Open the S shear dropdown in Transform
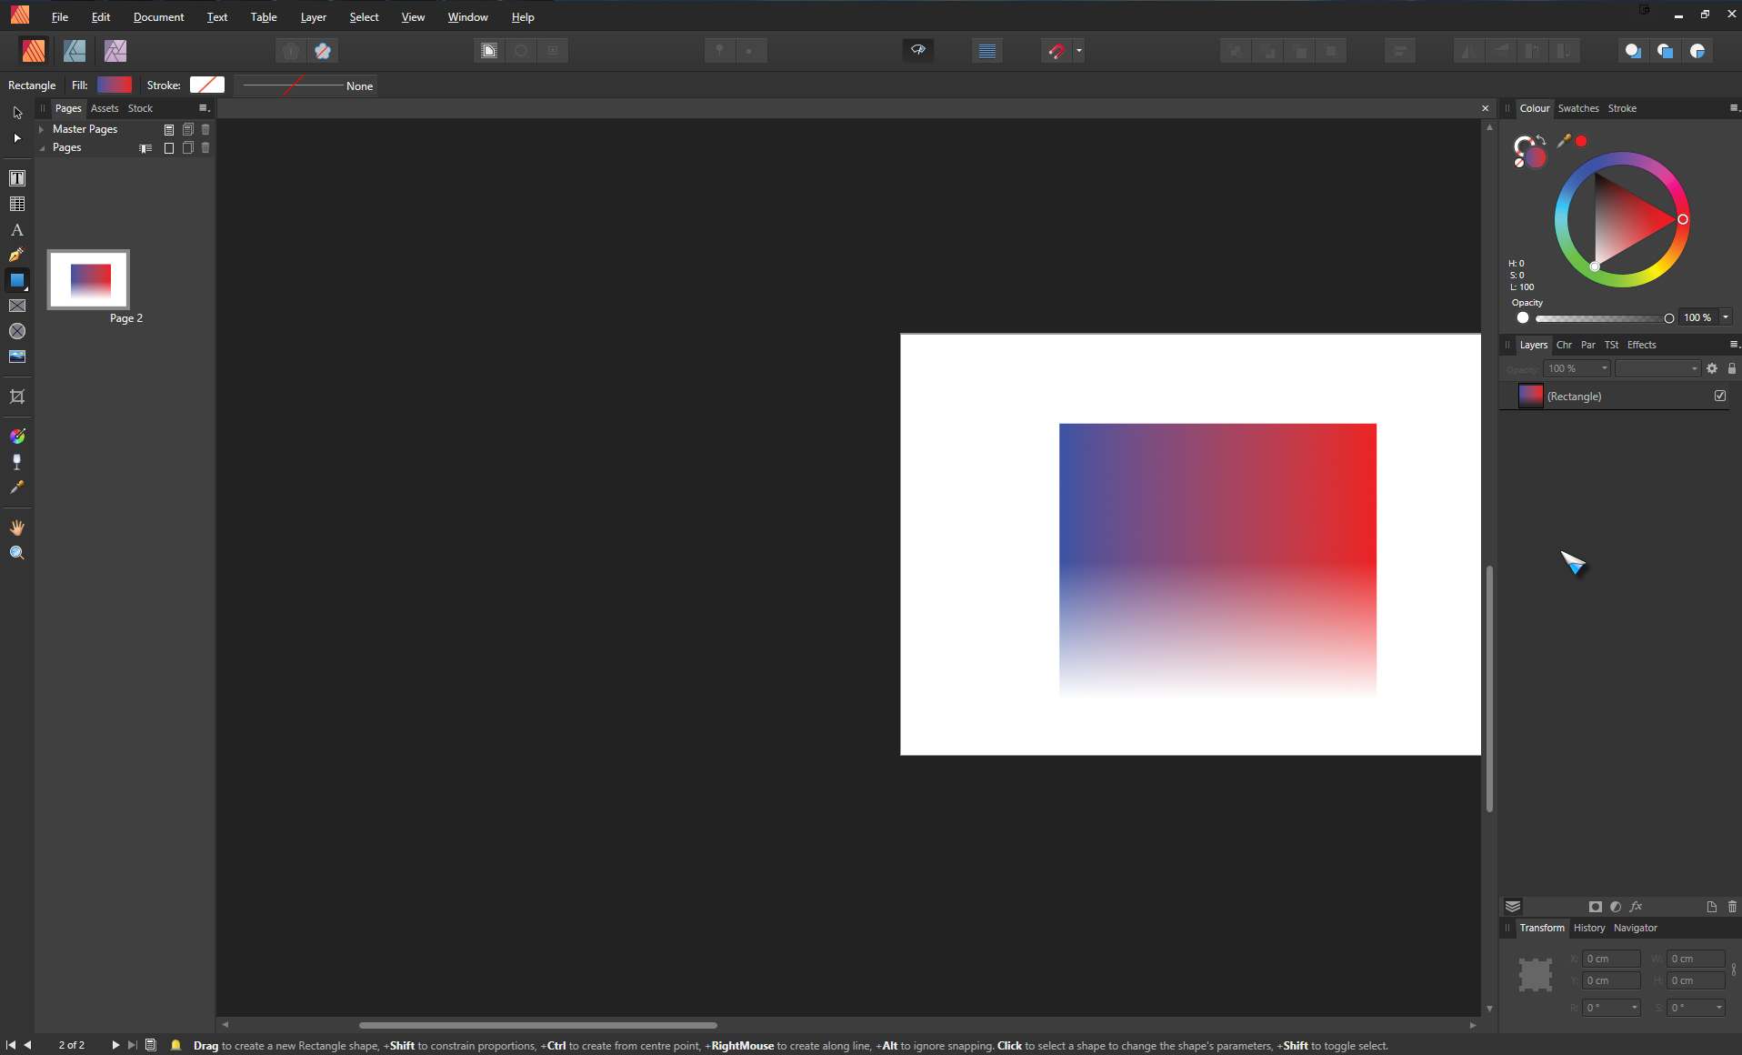The width and height of the screenshot is (1742, 1055). [x=1719, y=1008]
